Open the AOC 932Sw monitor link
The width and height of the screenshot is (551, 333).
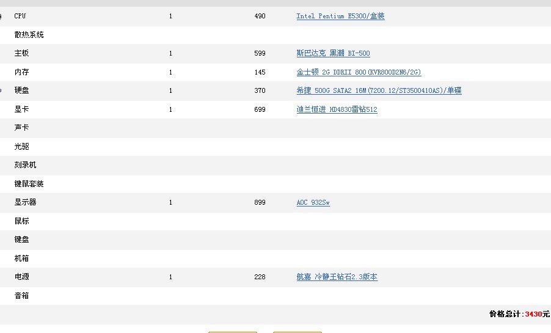pos(313,202)
